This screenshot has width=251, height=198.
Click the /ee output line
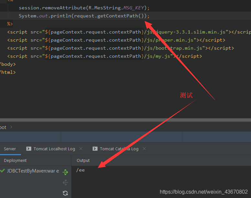coord(80,170)
